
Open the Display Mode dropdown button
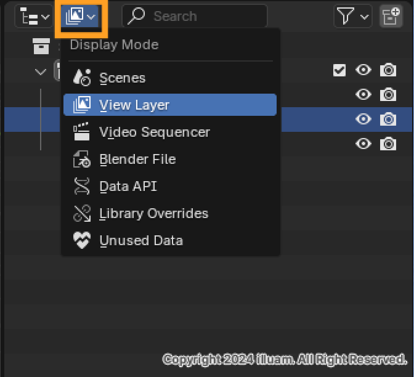81,17
